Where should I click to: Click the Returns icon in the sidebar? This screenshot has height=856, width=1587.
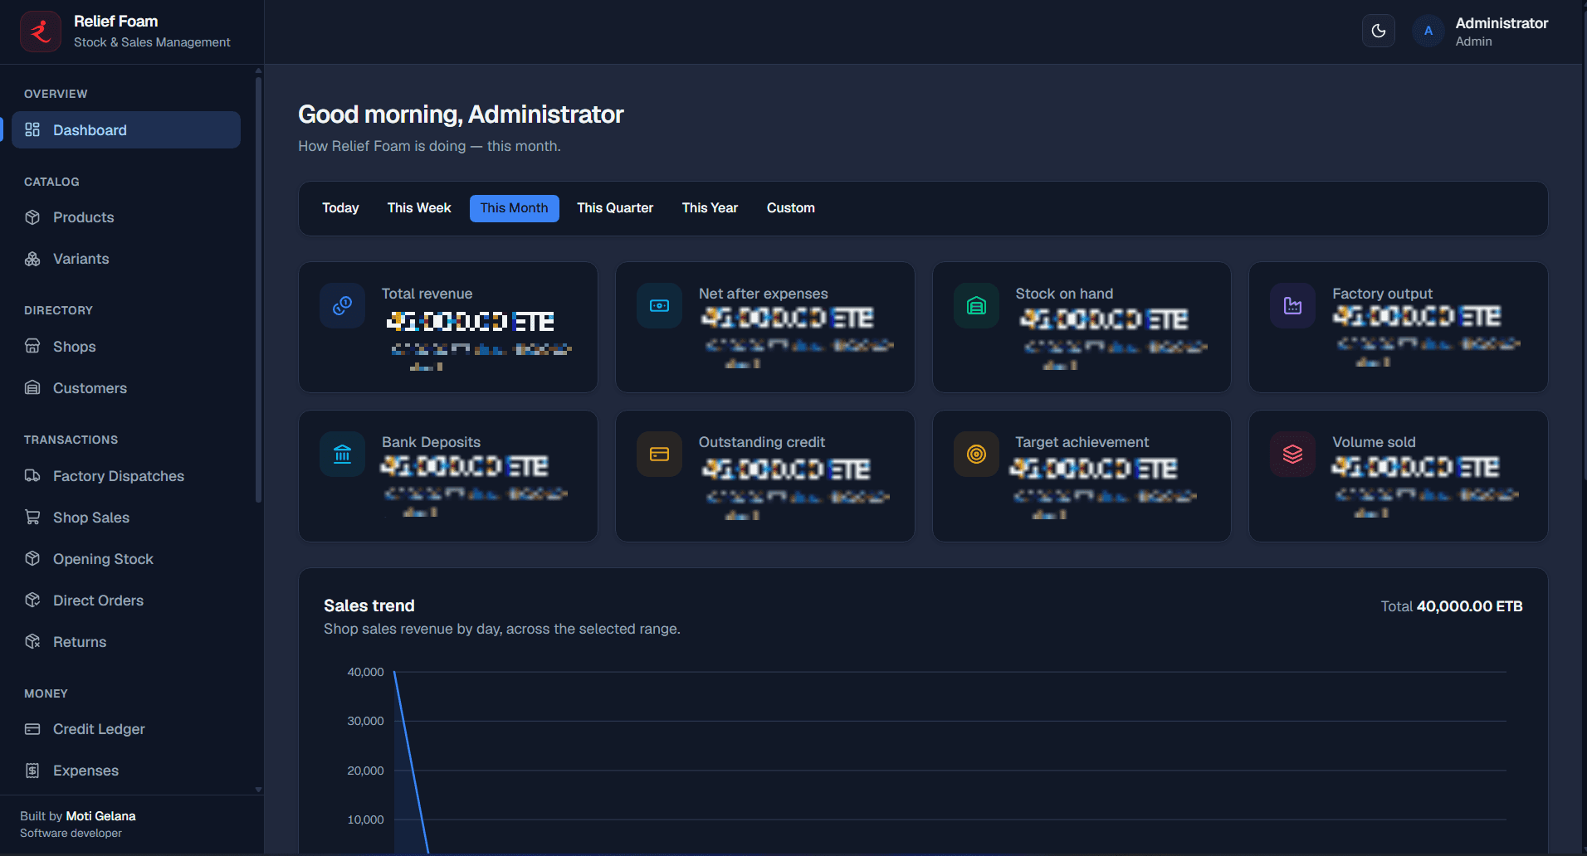click(32, 641)
